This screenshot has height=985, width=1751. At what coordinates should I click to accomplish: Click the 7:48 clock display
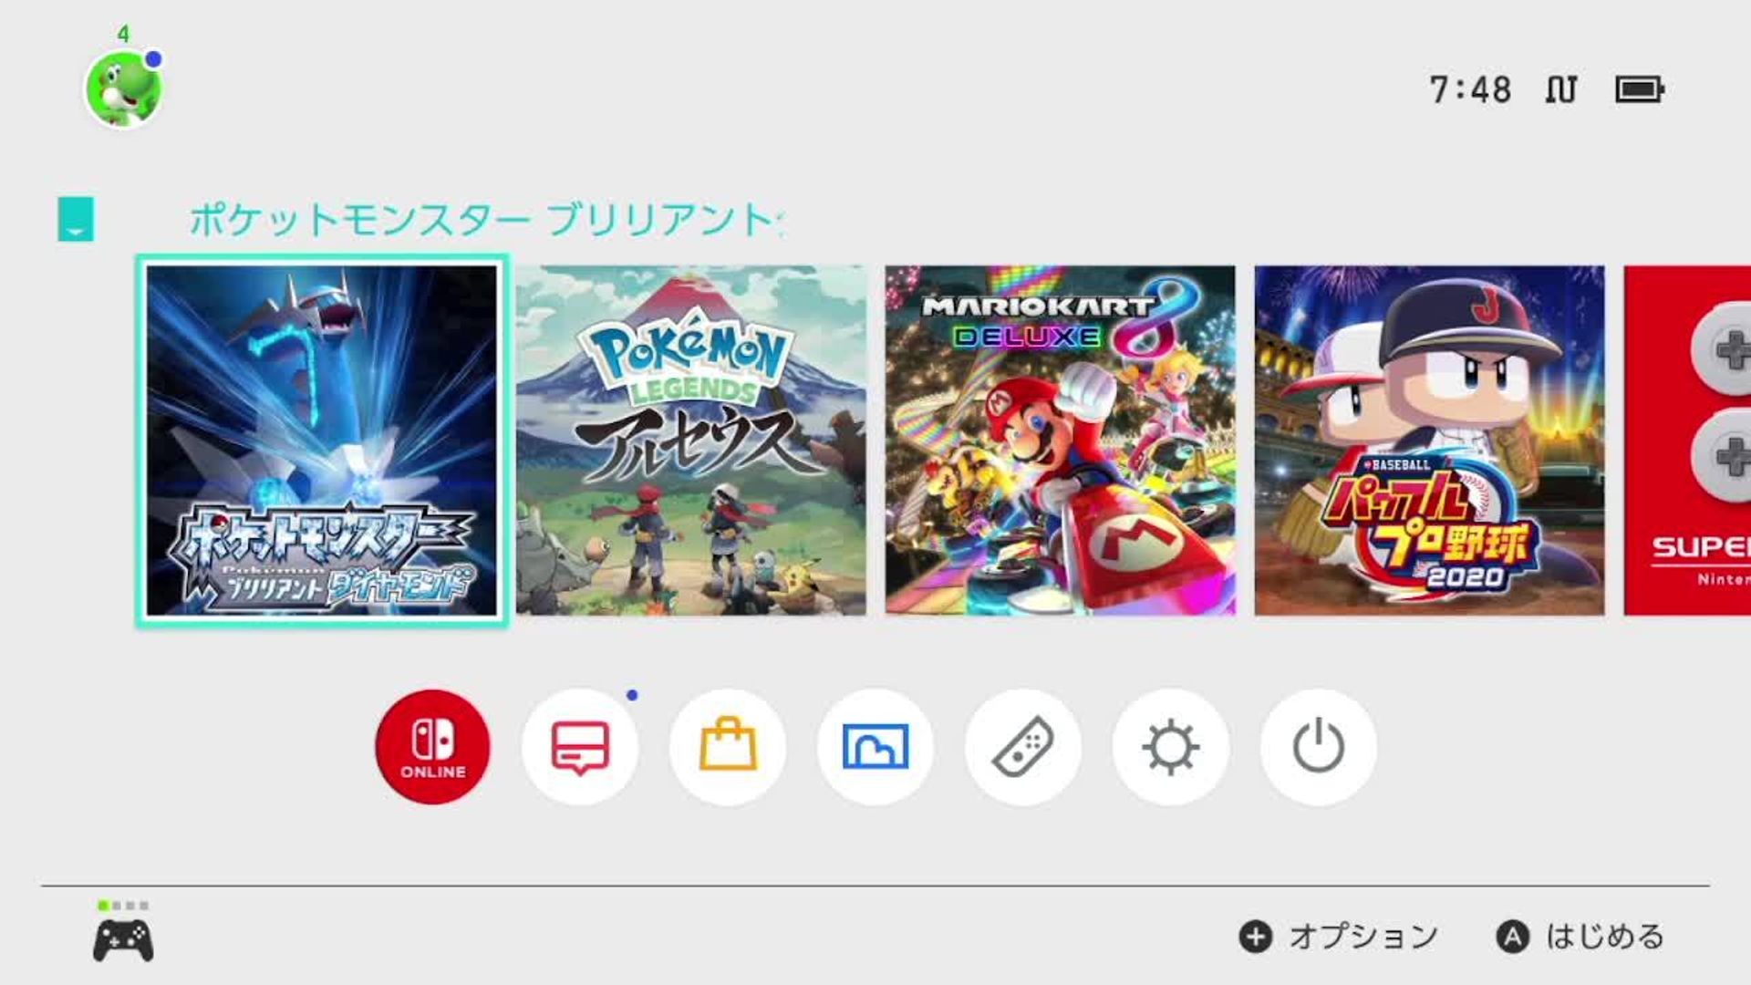pyautogui.click(x=1470, y=90)
